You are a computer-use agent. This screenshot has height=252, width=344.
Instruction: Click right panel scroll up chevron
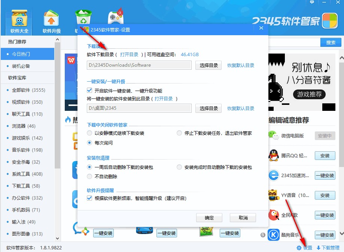pos(342,58)
